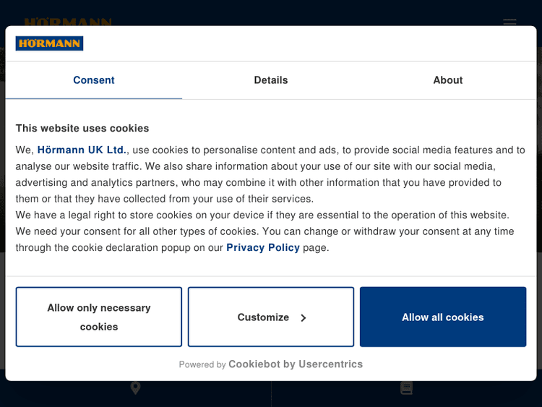Click the arrow chevron beside Customize
Image resolution: width=542 pixels, height=407 pixels.
tap(304, 317)
